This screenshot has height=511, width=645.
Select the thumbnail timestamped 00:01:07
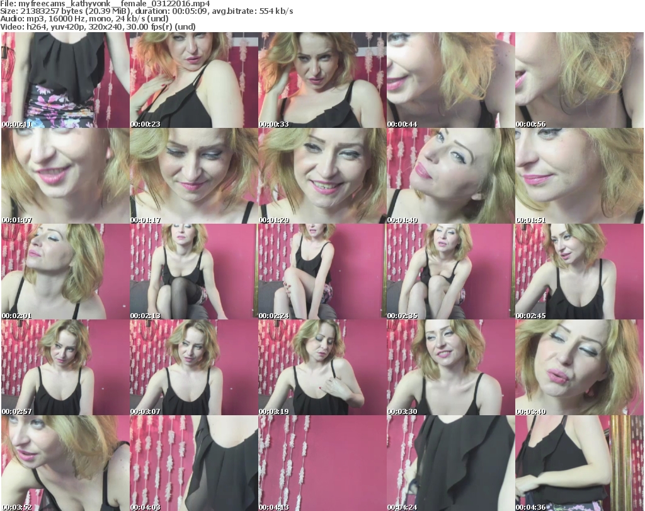(66, 176)
